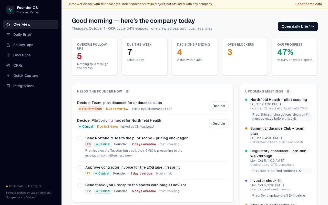This screenshot has width=328, height=205.
Task: Click the Quick Capture plus icon
Action: pyautogui.click(x=8, y=76)
